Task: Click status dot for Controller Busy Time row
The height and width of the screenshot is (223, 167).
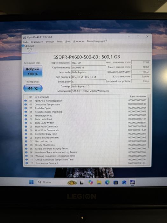Action: pyautogui.click(x=26, y=134)
